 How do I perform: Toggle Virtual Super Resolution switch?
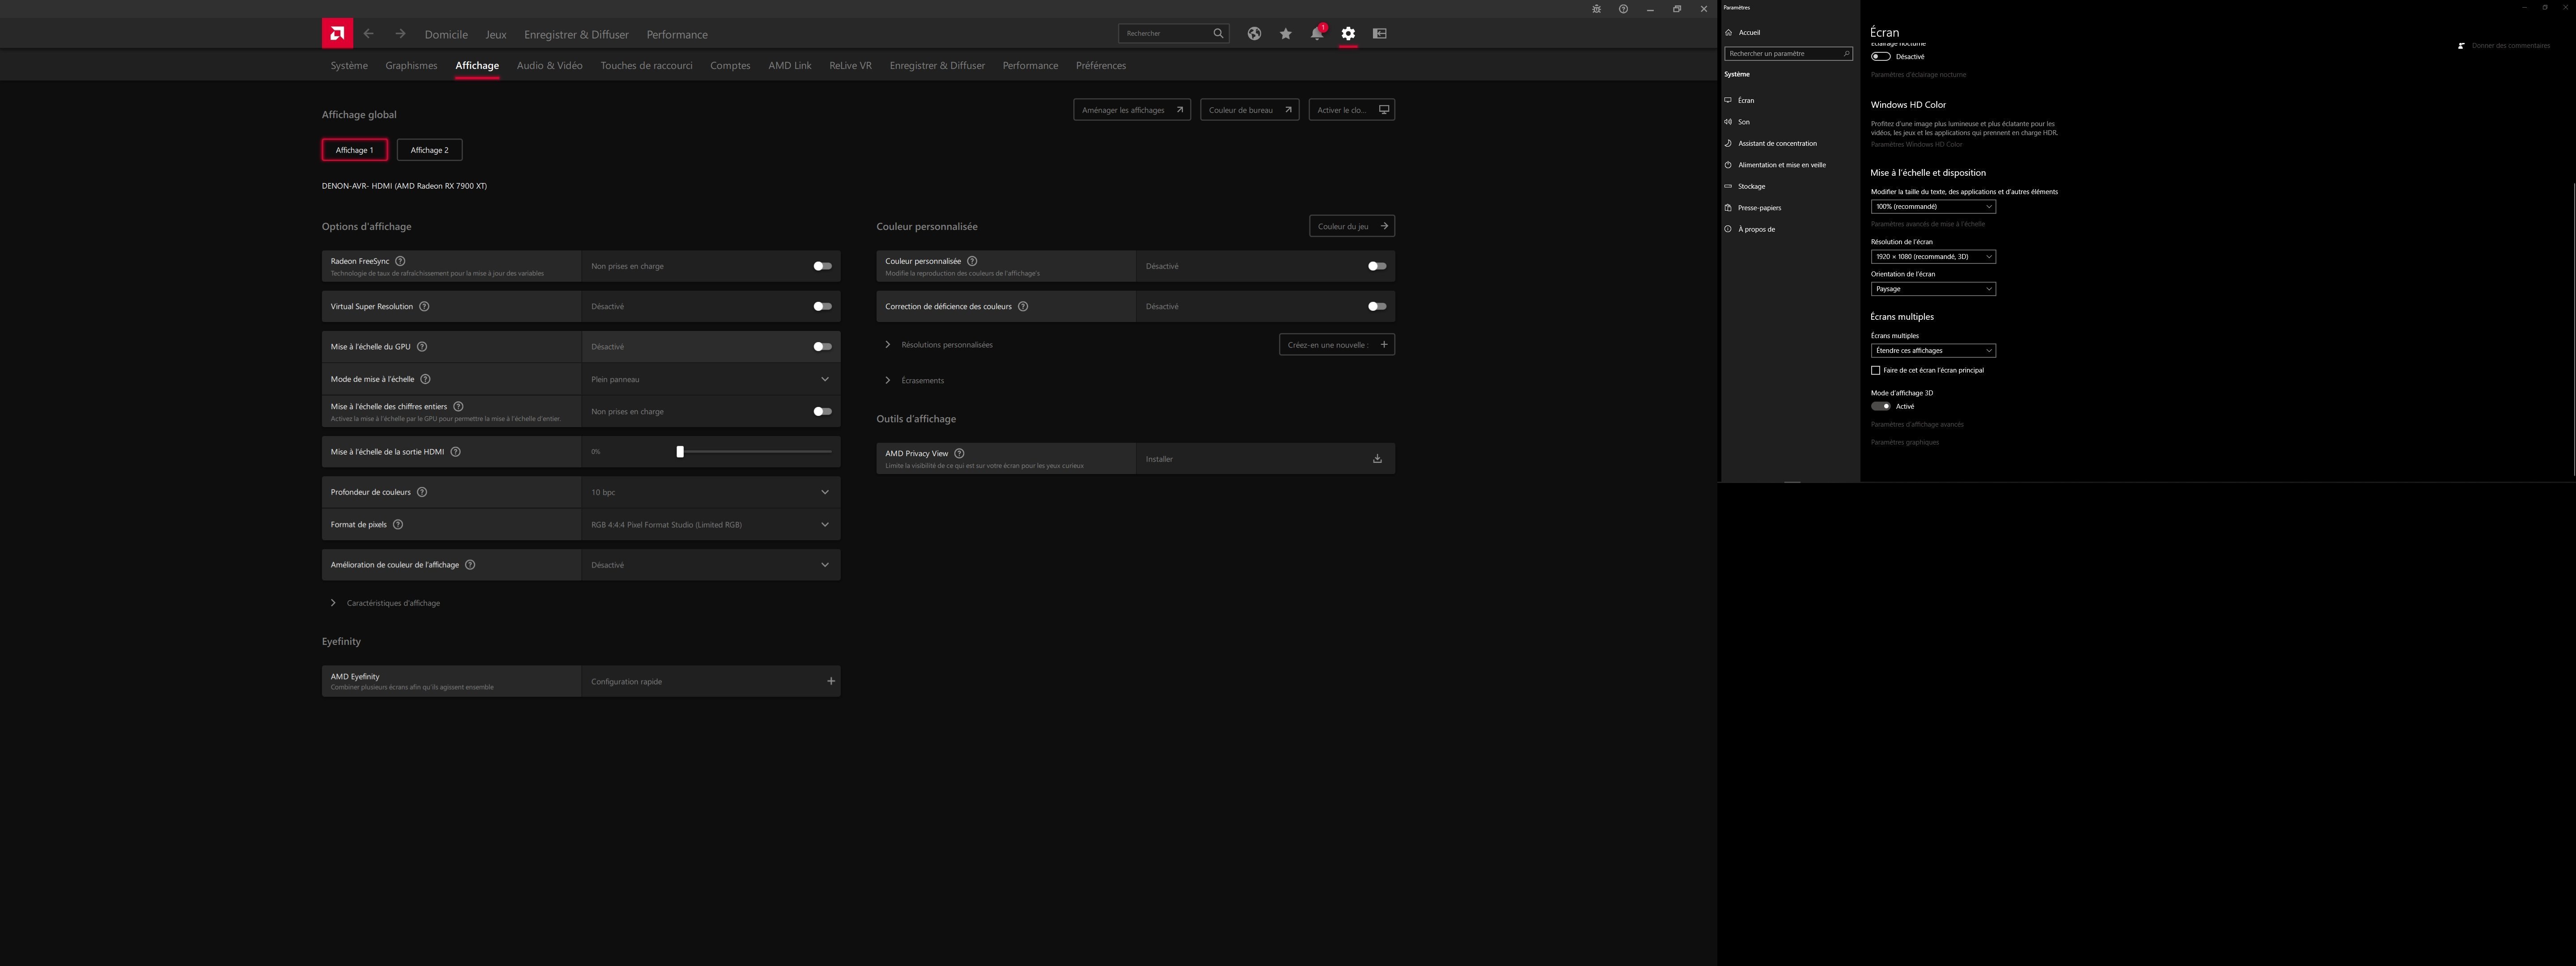[x=822, y=306]
